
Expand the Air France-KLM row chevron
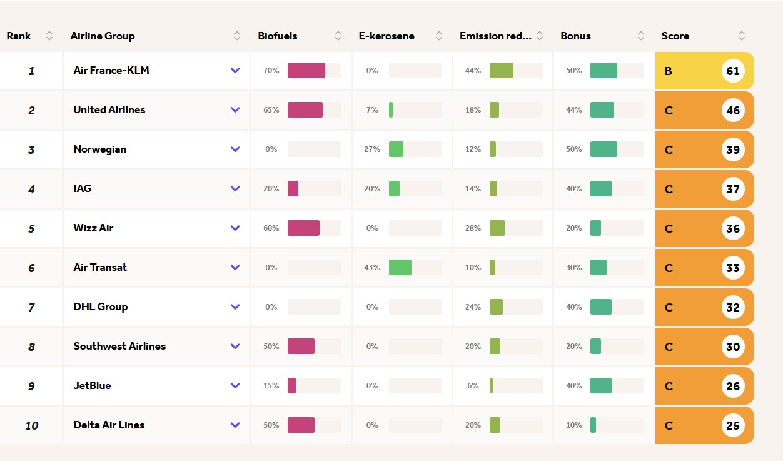[235, 71]
